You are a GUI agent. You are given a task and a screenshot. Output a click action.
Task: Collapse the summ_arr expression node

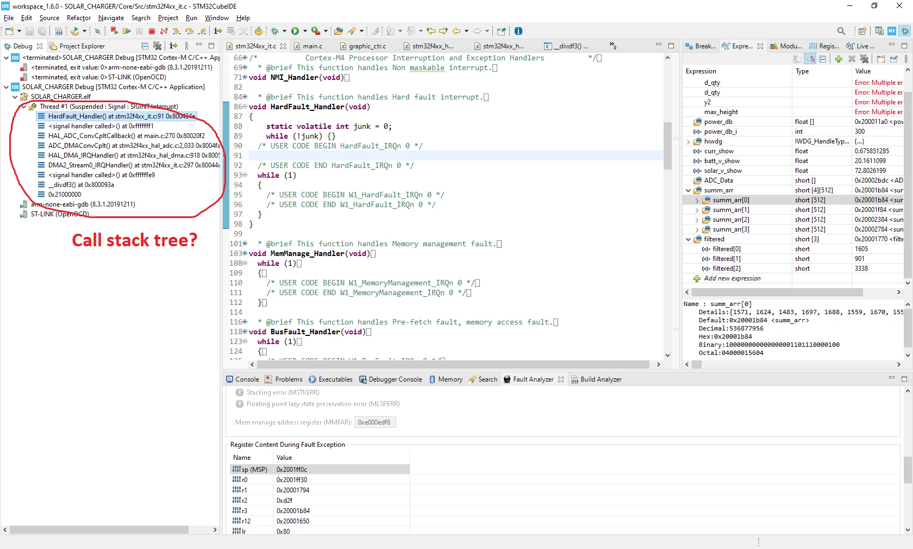[x=688, y=190]
